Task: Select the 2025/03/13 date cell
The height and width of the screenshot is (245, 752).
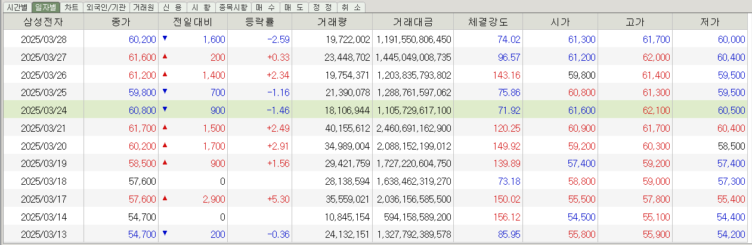Action: click(x=43, y=234)
